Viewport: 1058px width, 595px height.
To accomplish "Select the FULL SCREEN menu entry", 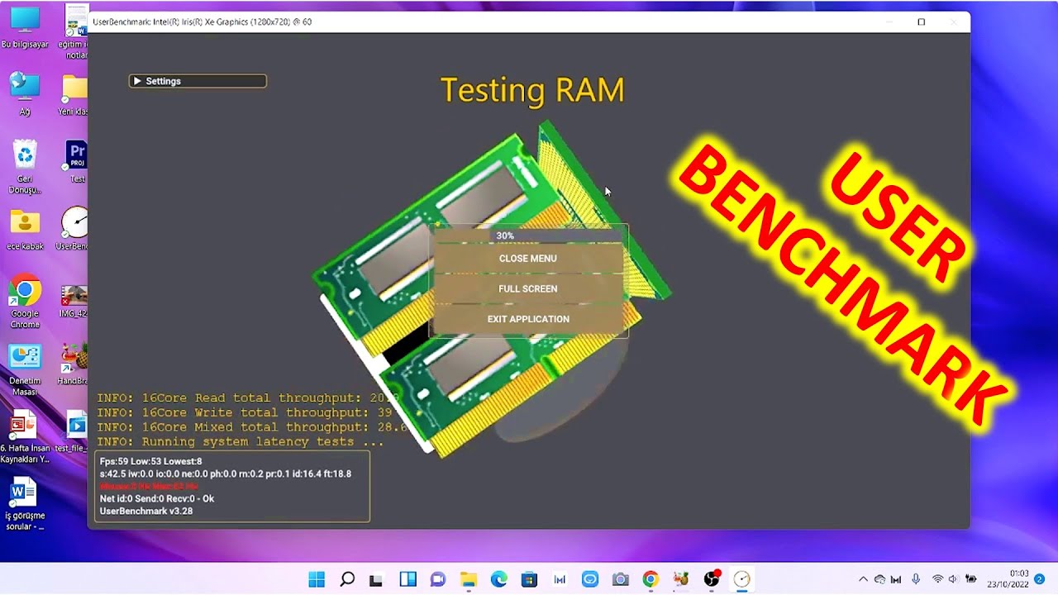I will tap(528, 288).
